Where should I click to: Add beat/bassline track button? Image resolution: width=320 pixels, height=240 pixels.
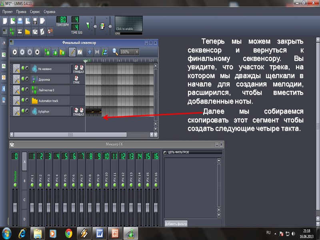47,52
